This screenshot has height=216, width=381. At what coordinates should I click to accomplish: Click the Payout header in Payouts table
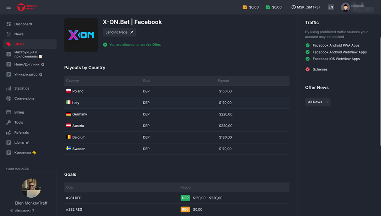(x=223, y=81)
